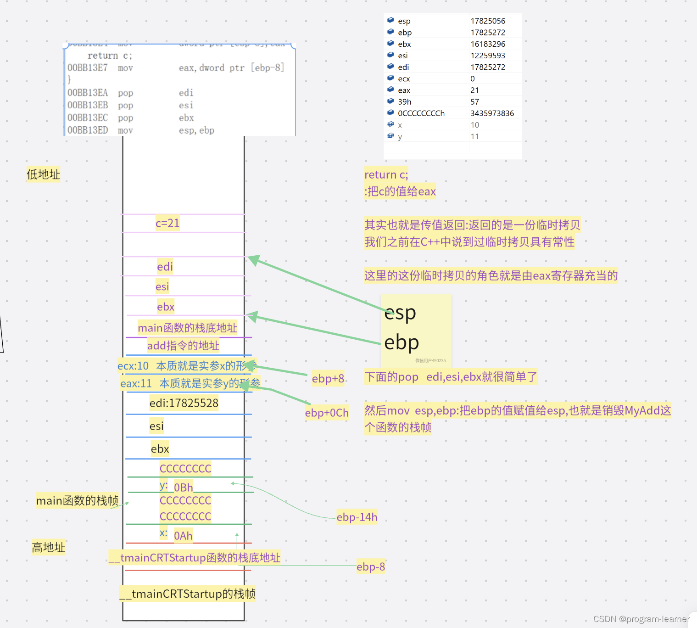Select the purple esi stack cell label

click(162, 286)
